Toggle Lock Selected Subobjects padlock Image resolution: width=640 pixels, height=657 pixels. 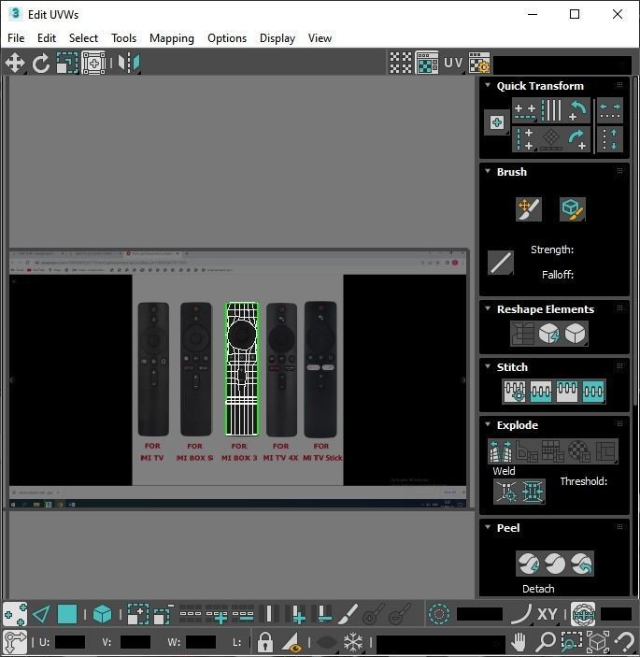(x=265, y=641)
